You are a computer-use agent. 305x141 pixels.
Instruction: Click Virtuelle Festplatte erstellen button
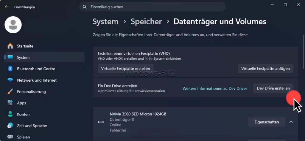click(125, 69)
